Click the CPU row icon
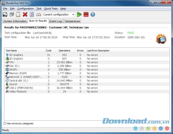The image size is (173, 134). pos(7,62)
